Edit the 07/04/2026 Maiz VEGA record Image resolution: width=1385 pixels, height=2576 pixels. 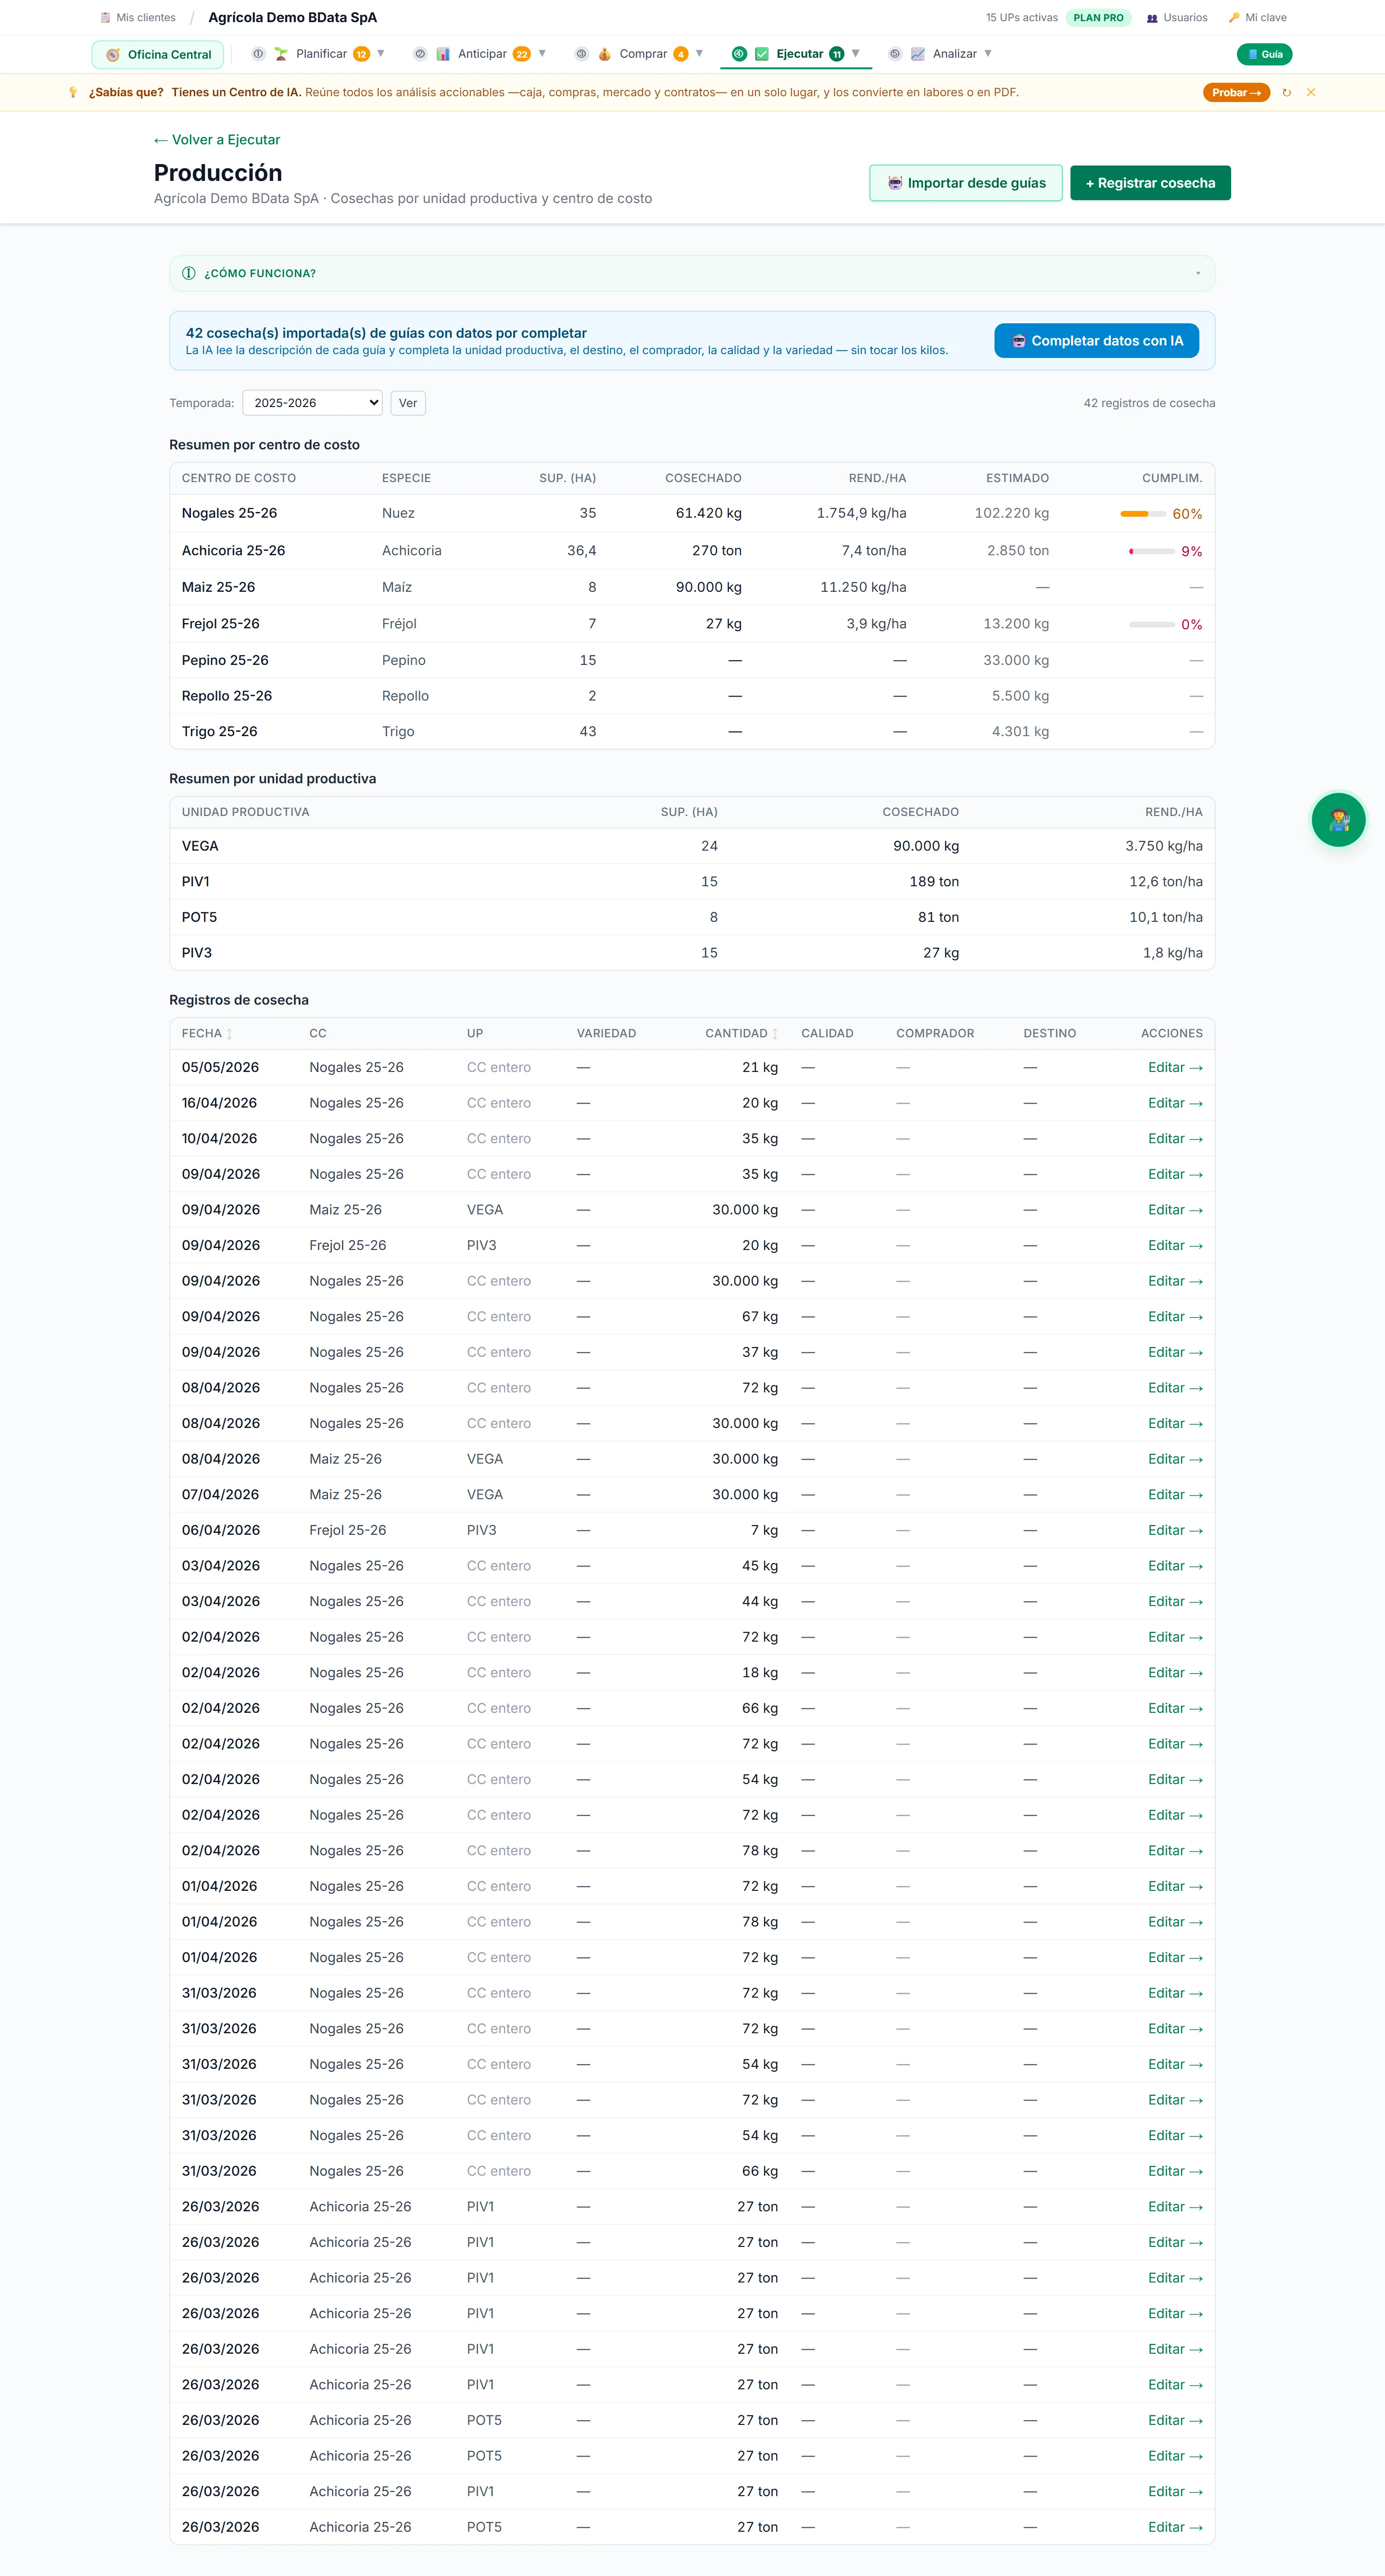coord(1175,1495)
